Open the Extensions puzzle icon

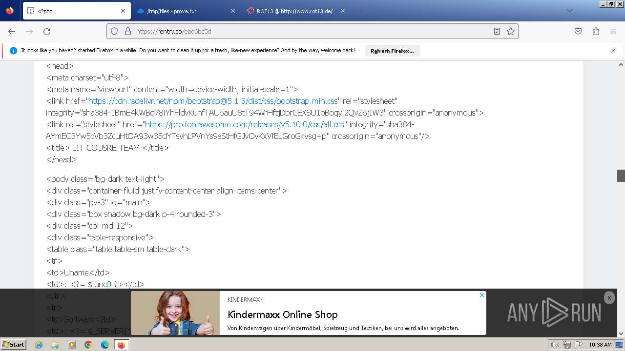coord(596,31)
